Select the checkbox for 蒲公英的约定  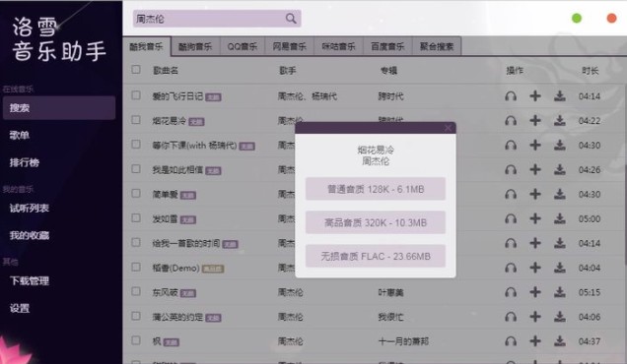click(x=136, y=316)
